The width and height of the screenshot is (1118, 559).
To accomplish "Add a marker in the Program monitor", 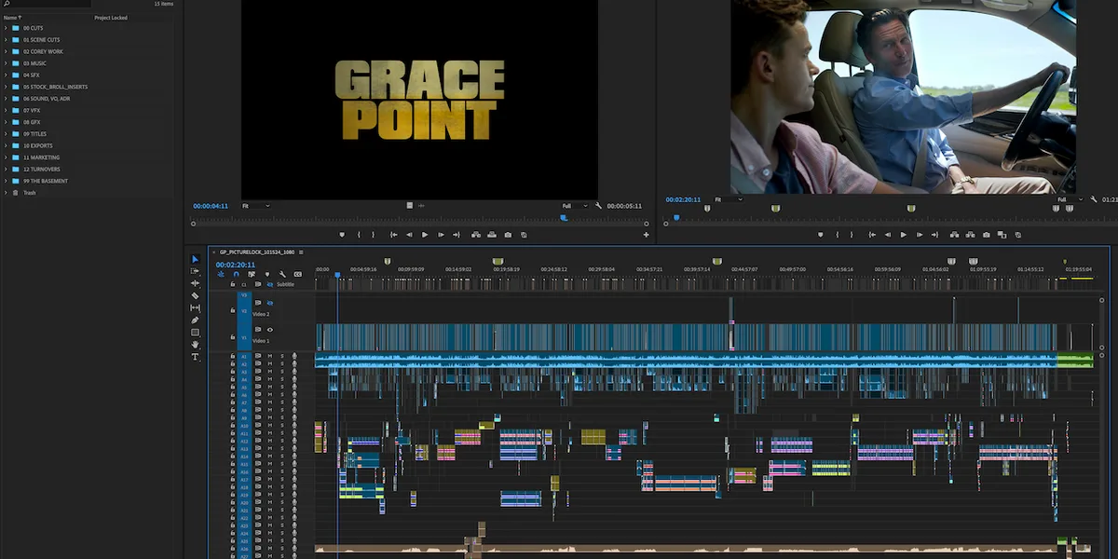I will [x=820, y=235].
